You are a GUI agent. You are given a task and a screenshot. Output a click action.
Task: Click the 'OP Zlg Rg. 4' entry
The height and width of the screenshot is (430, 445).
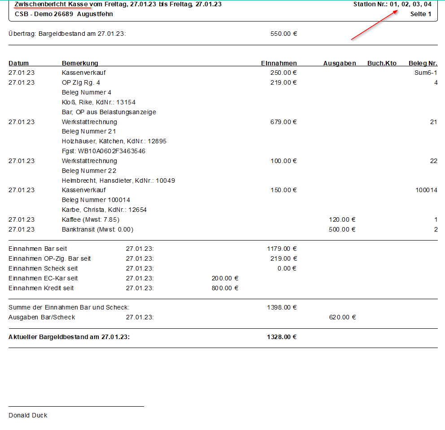coord(81,82)
